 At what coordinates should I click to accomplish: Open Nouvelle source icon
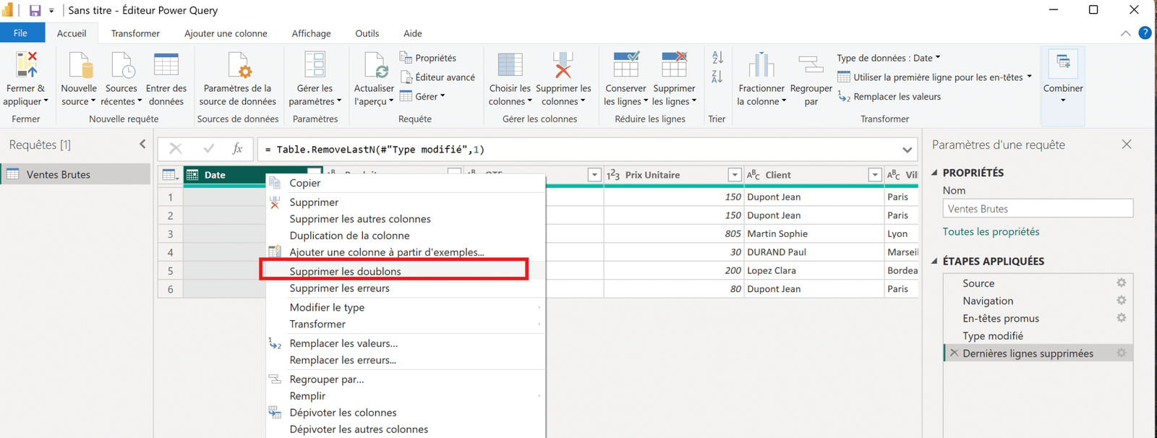(80, 65)
